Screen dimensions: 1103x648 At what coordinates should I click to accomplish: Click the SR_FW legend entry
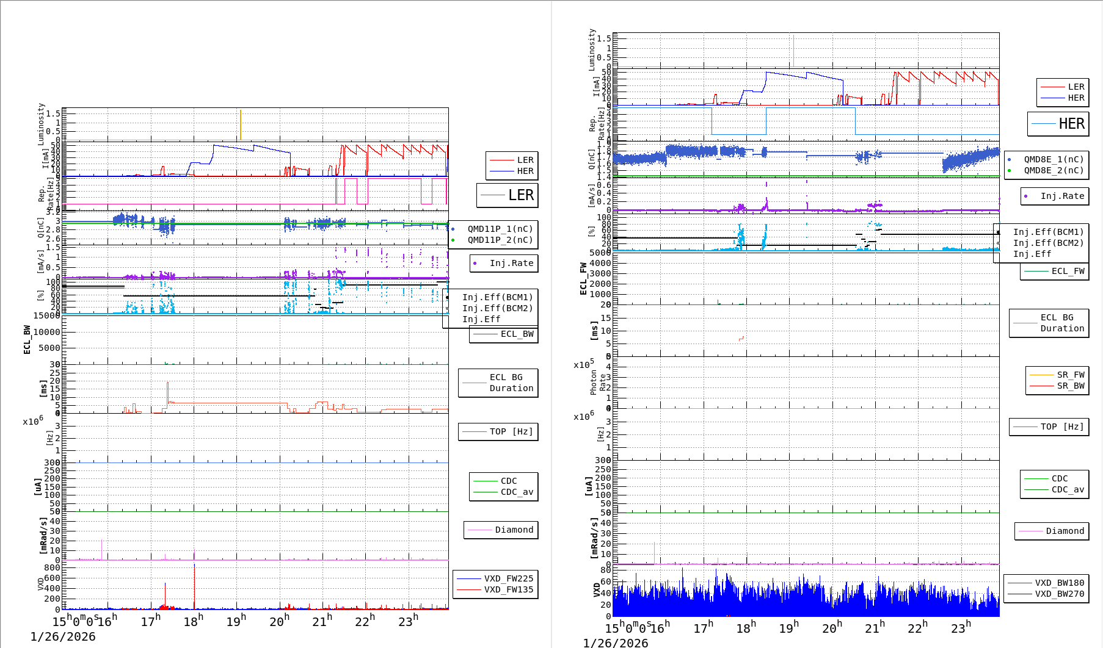(1070, 375)
